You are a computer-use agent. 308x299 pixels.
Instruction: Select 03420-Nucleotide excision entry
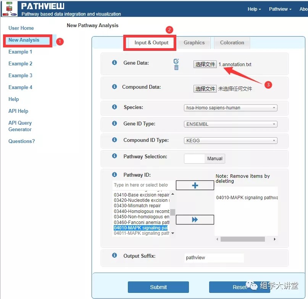tap(142, 200)
